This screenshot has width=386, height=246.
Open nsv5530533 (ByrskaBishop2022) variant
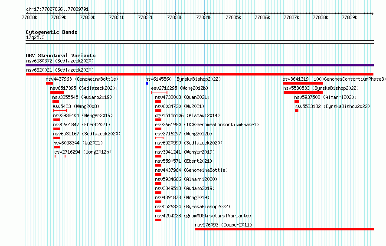321,88
